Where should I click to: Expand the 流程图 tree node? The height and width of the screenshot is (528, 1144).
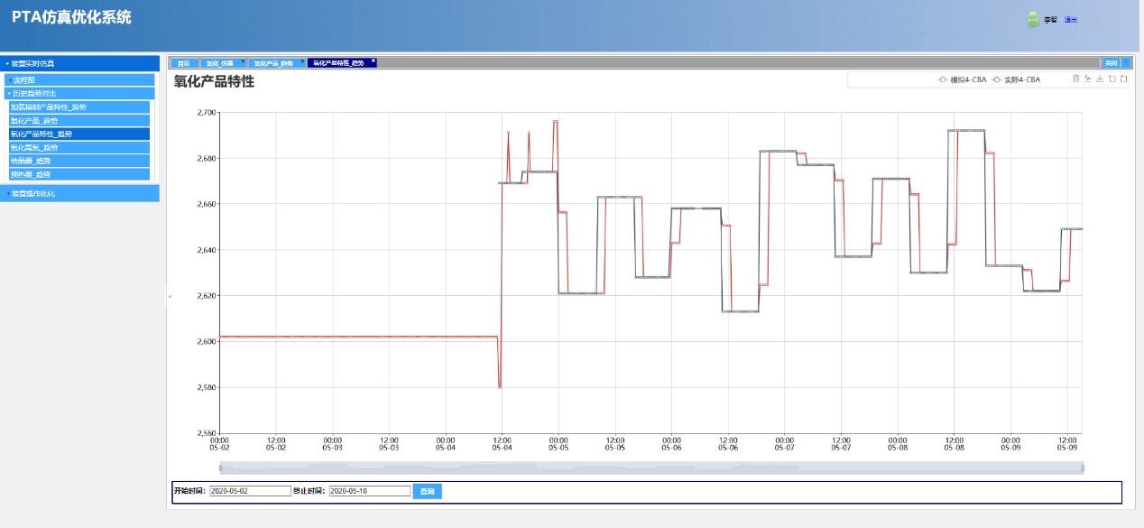click(79, 80)
